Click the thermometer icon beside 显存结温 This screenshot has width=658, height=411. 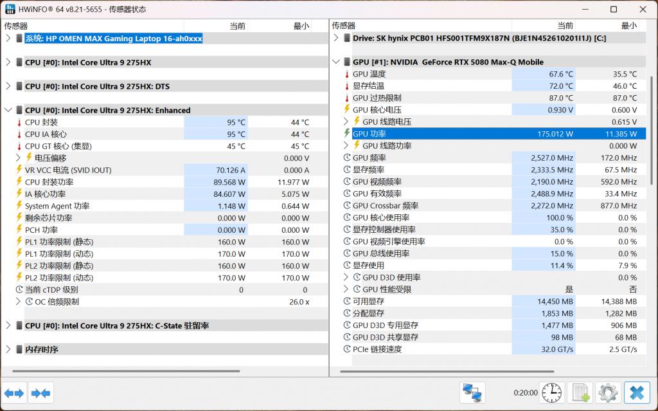click(x=346, y=86)
